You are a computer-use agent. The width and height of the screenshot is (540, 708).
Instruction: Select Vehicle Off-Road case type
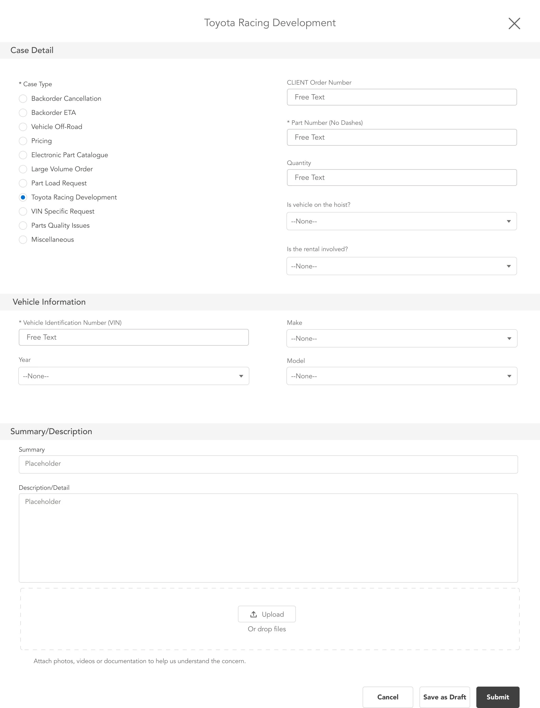[23, 127]
